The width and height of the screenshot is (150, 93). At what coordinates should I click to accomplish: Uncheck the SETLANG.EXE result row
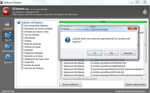coord(61,72)
